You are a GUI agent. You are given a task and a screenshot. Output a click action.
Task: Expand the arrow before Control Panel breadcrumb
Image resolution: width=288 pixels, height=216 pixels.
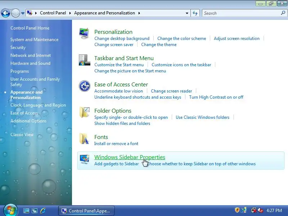tap(36, 13)
